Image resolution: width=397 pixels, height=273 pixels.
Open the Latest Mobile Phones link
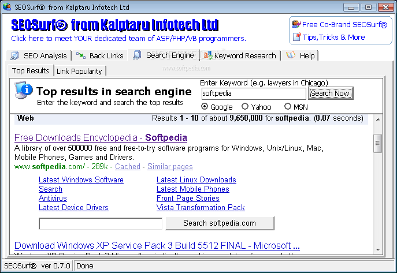click(192, 189)
